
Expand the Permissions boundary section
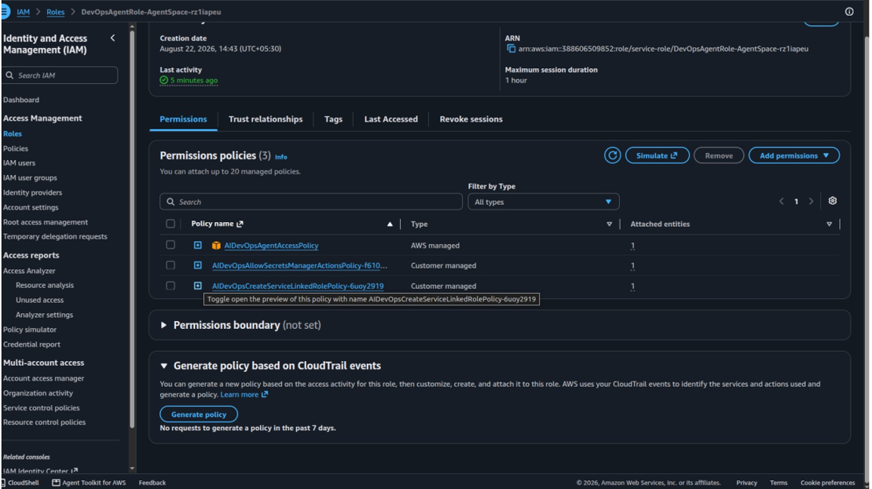(163, 325)
